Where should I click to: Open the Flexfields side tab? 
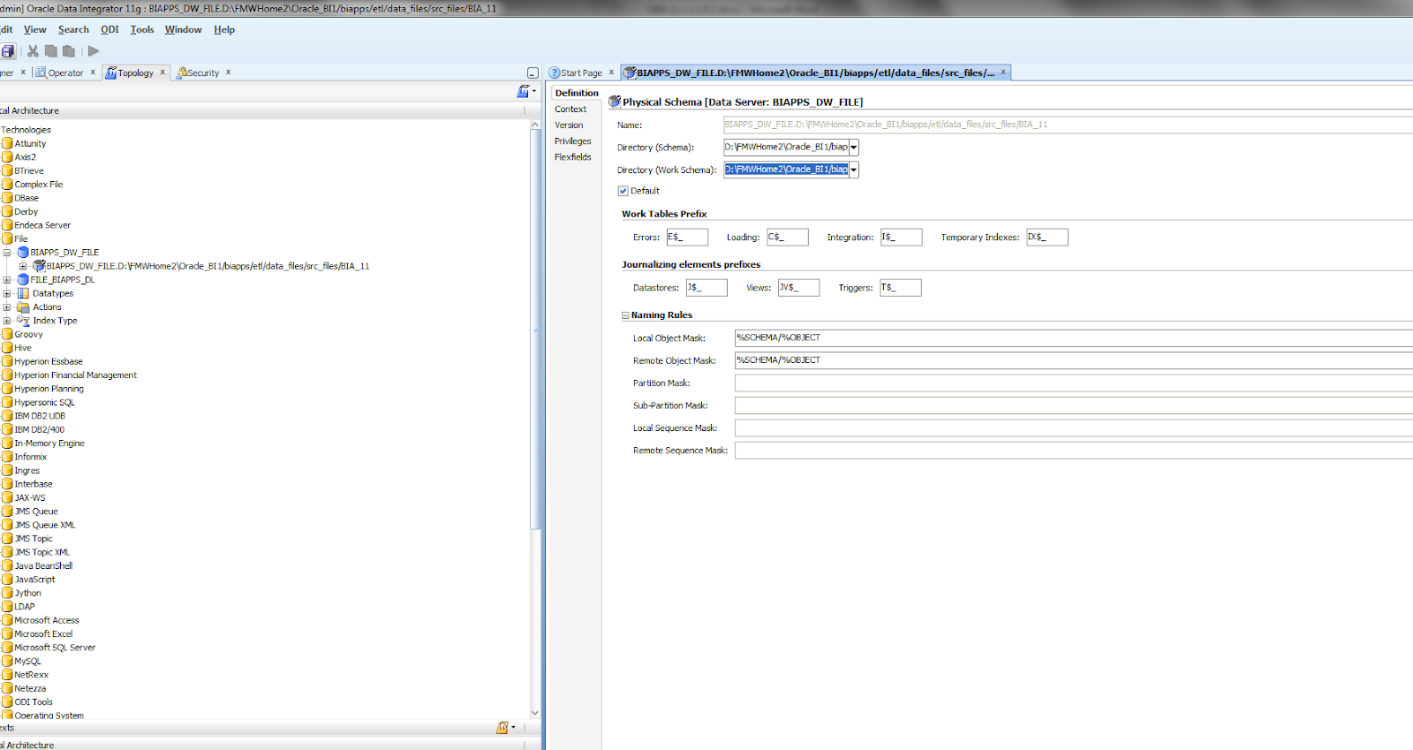pyautogui.click(x=572, y=157)
